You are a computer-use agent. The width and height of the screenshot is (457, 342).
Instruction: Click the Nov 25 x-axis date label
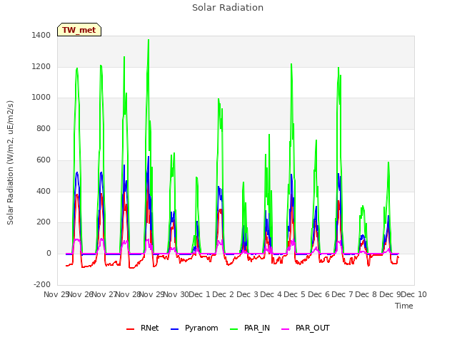pos(56,294)
